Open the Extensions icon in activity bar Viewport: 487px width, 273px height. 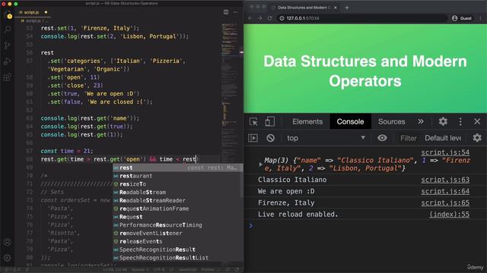click(x=8, y=77)
